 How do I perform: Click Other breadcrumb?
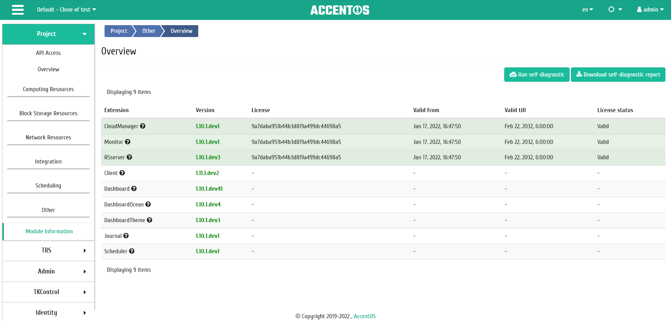click(x=149, y=31)
